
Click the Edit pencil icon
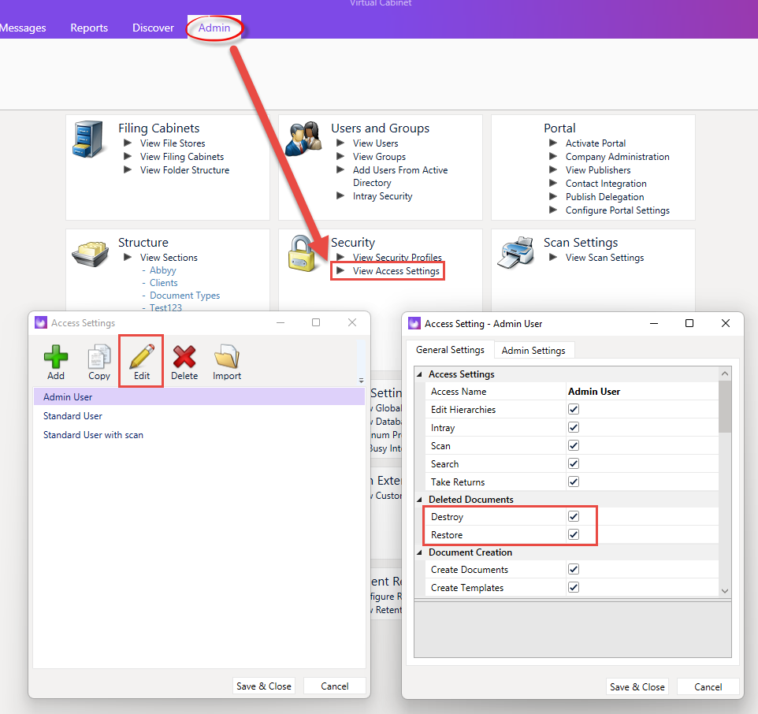142,357
